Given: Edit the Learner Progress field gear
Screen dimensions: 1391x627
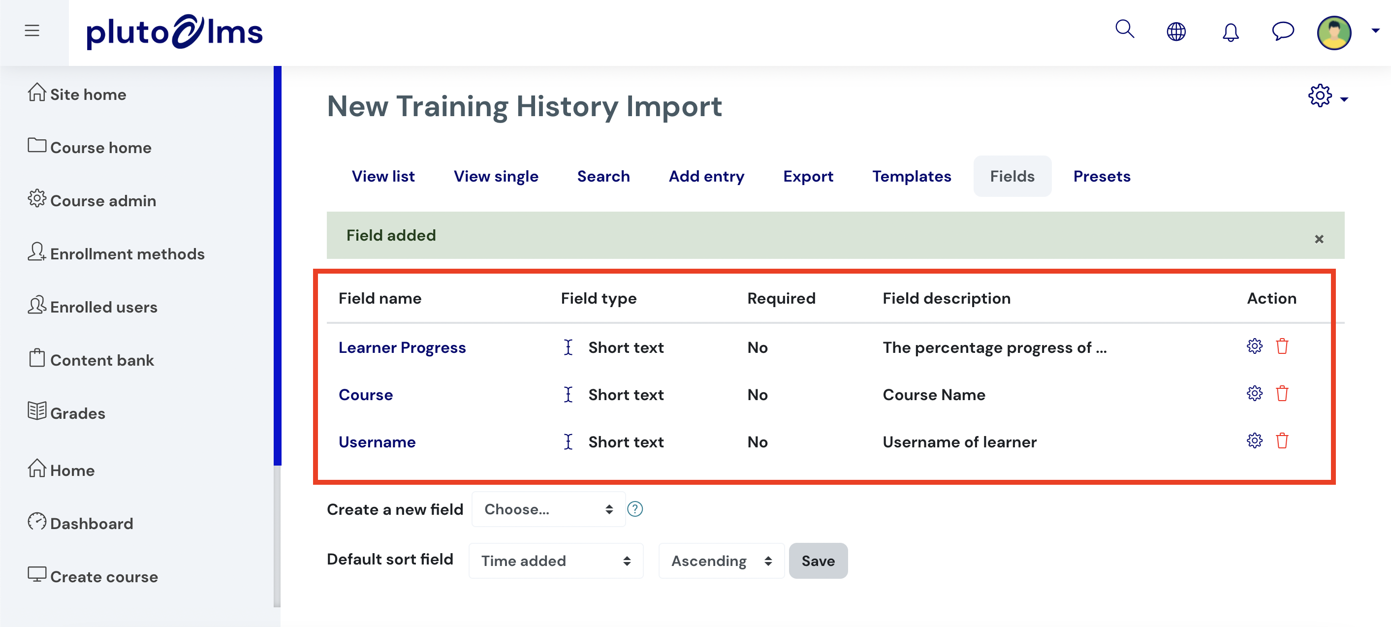Looking at the screenshot, I should 1254,346.
